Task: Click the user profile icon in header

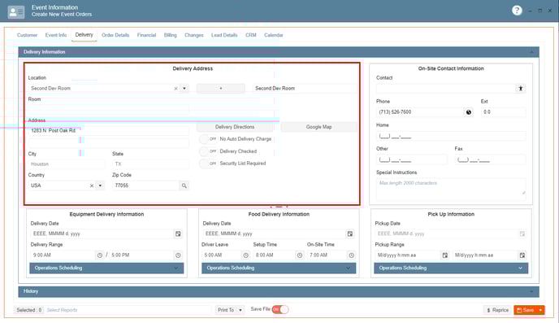Action: [x=16, y=12]
